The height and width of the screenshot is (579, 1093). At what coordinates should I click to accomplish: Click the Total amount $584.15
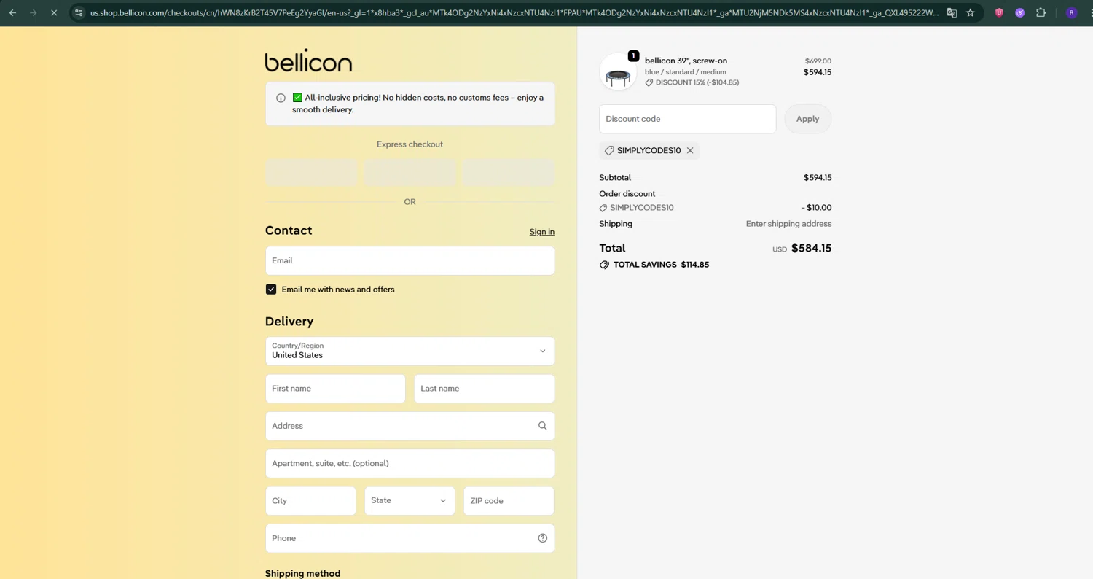811,248
